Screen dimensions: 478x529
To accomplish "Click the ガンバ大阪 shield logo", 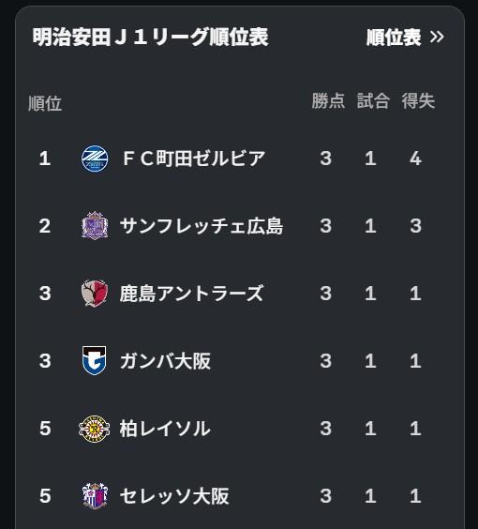I will 95,361.
